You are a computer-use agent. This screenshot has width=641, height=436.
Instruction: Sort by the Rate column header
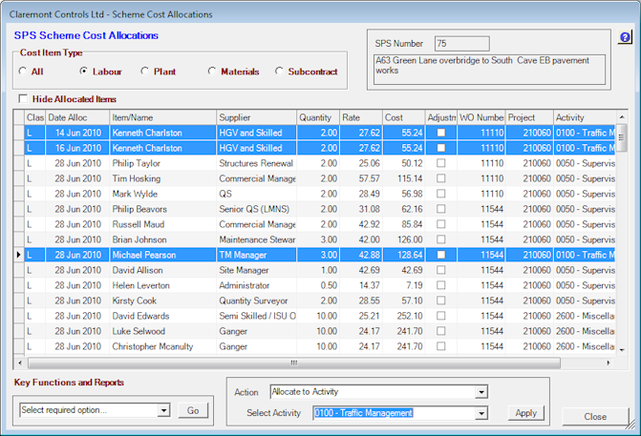(x=361, y=117)
